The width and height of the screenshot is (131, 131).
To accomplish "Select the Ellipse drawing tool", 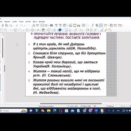I will point(5,30).
